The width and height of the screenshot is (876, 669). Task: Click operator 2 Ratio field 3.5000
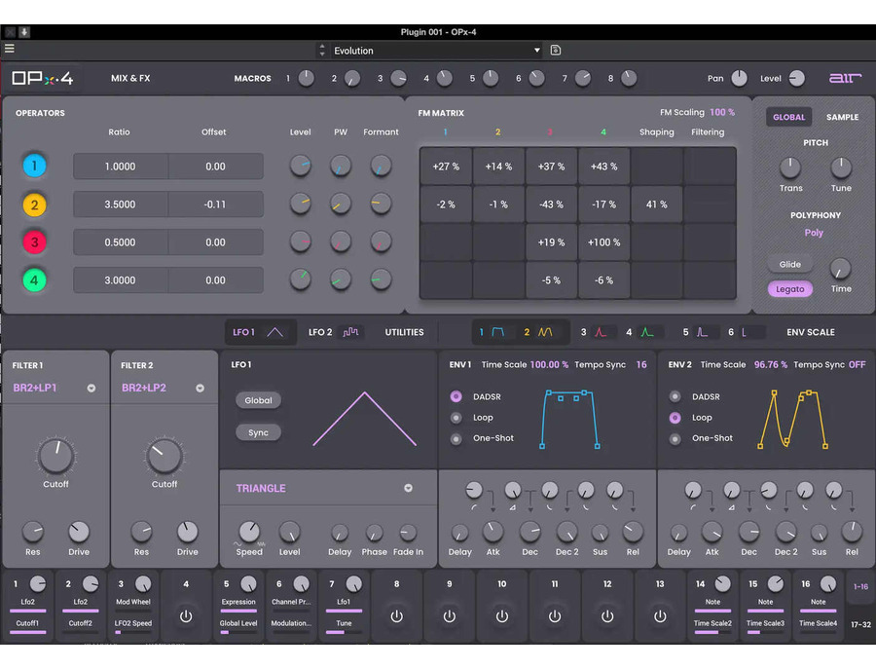tap(120, 204)
